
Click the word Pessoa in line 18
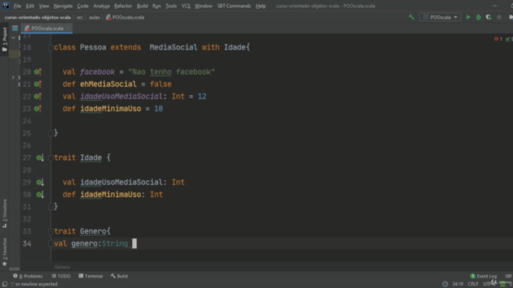coord(93,47)
